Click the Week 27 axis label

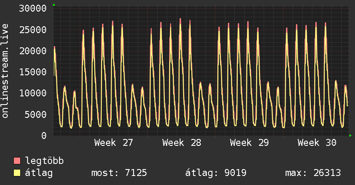113,143
